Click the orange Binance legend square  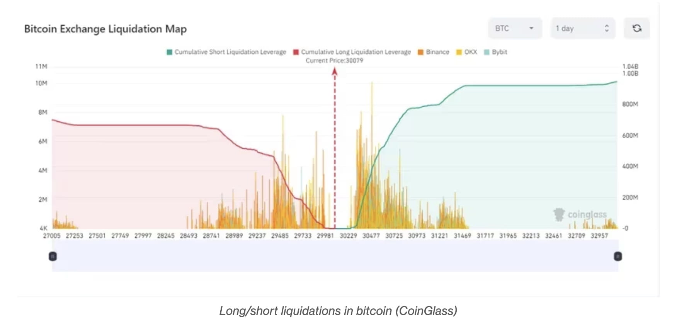(x=420, y=52)
